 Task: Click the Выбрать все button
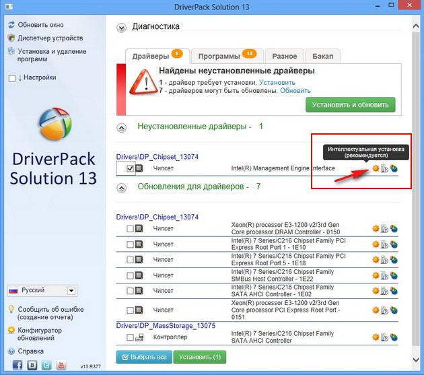[144, 357]
